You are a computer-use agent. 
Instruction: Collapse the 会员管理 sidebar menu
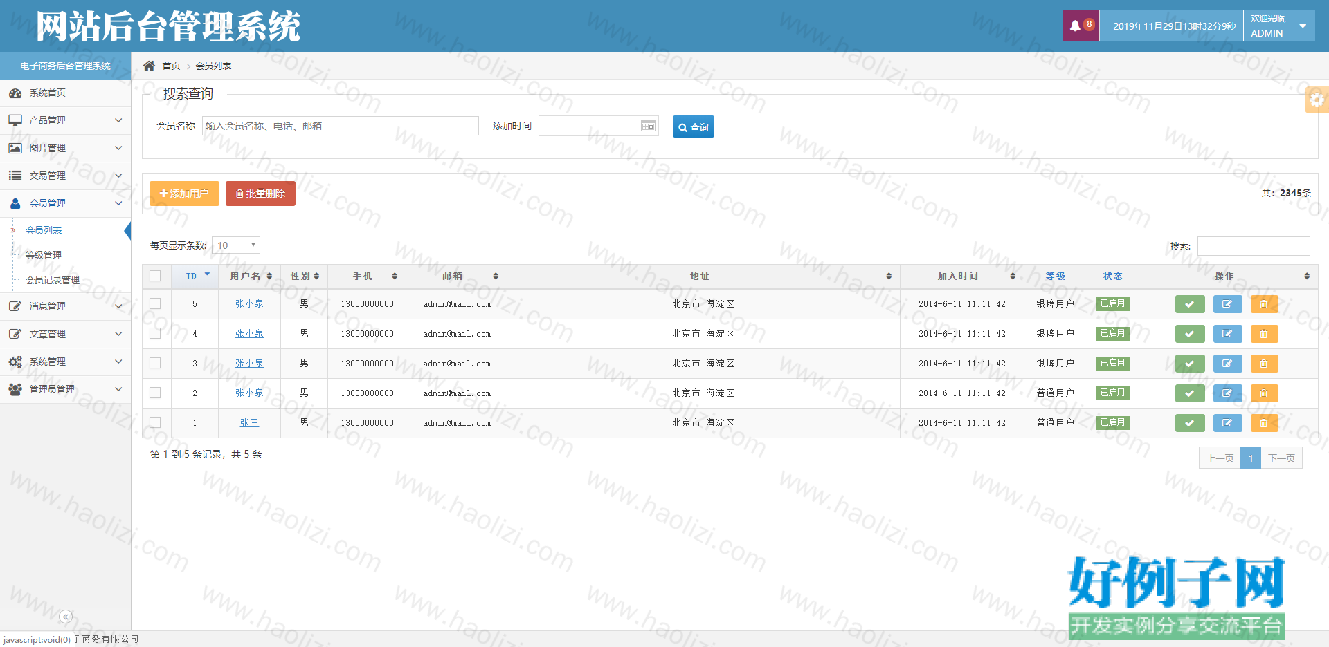tap(65, 203)
